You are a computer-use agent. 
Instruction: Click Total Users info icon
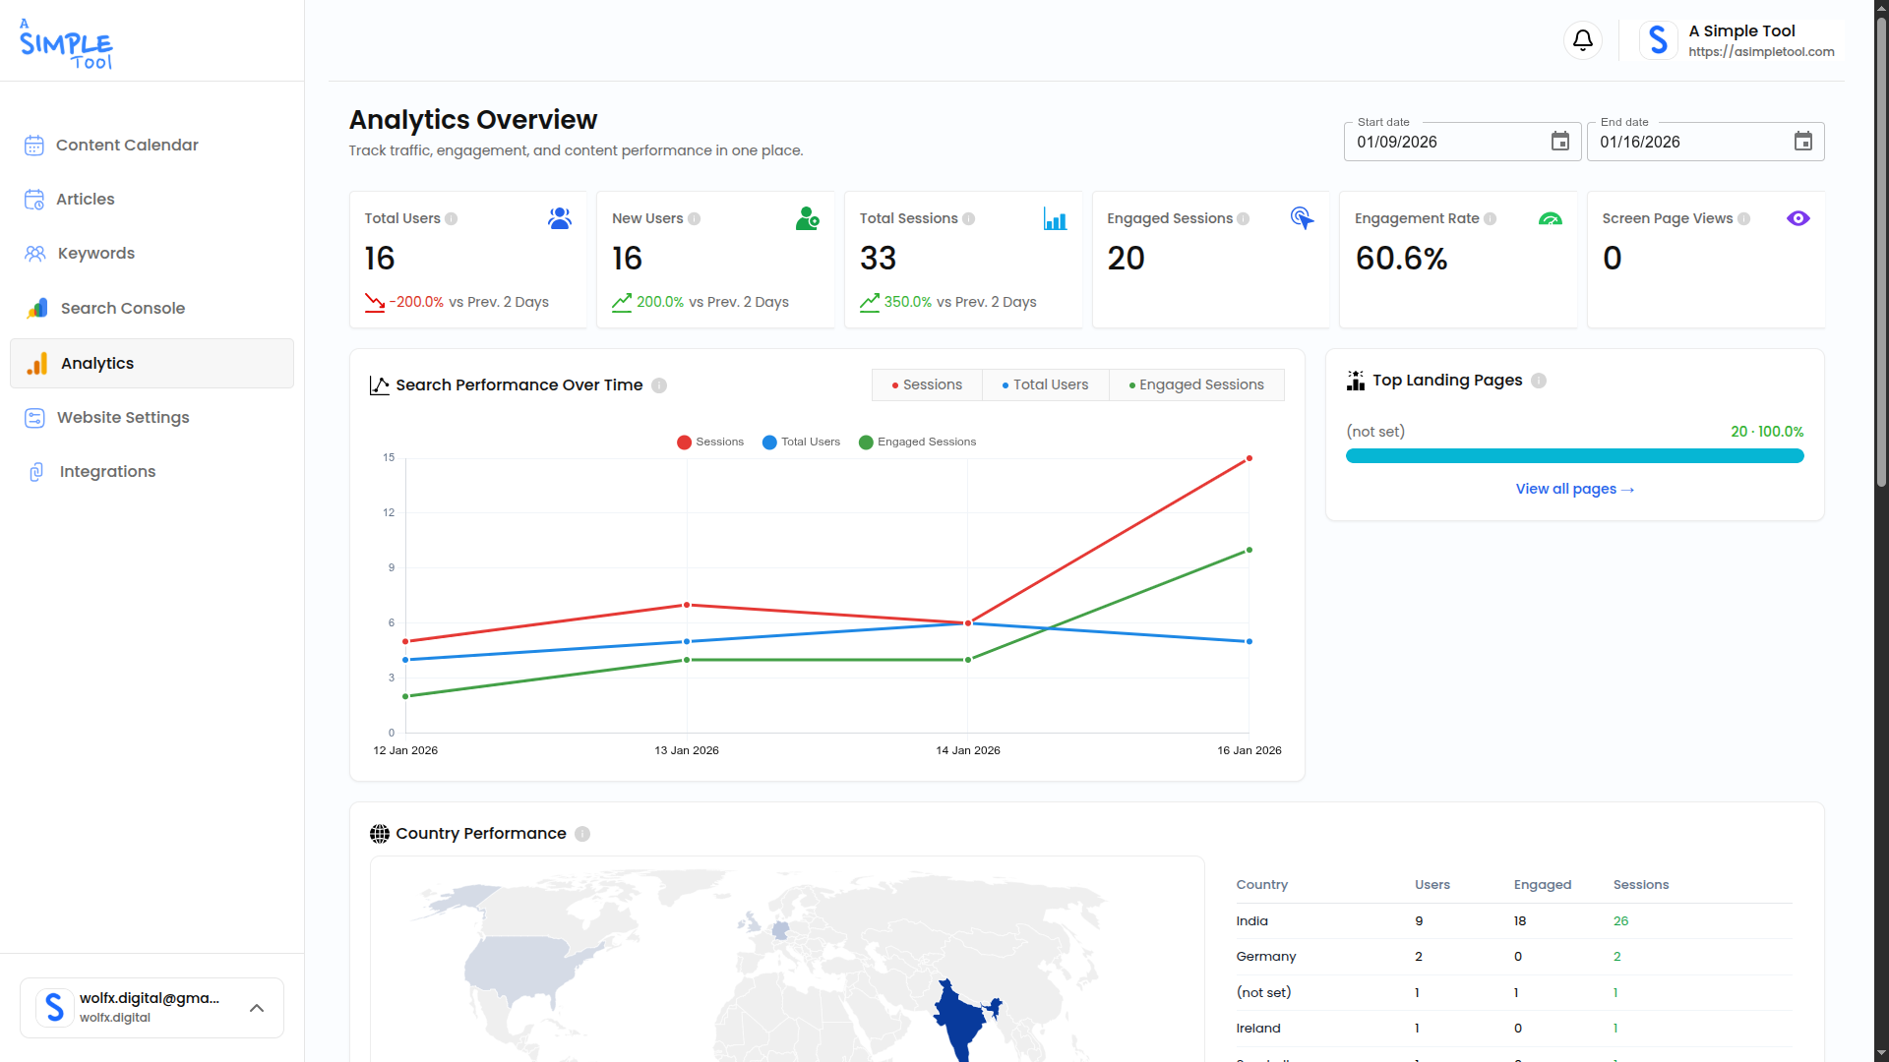coord(451,219)
